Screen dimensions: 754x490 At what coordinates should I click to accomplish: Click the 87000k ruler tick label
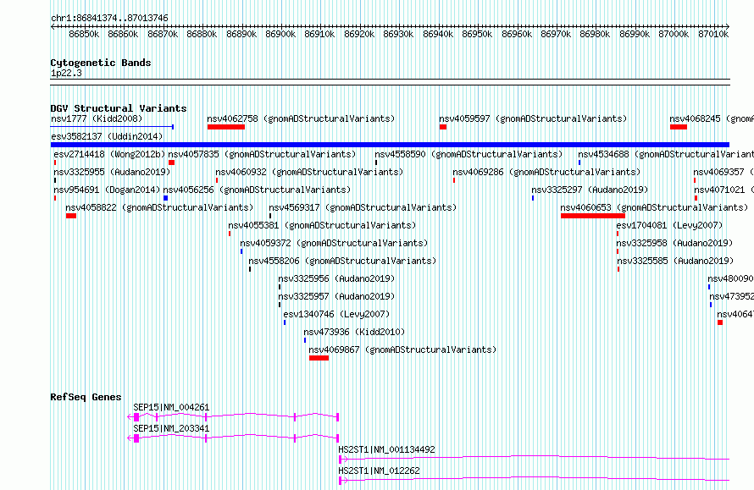674,34
